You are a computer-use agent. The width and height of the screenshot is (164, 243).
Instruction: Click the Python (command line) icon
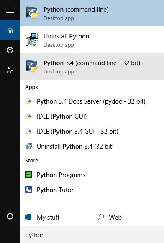32,13
